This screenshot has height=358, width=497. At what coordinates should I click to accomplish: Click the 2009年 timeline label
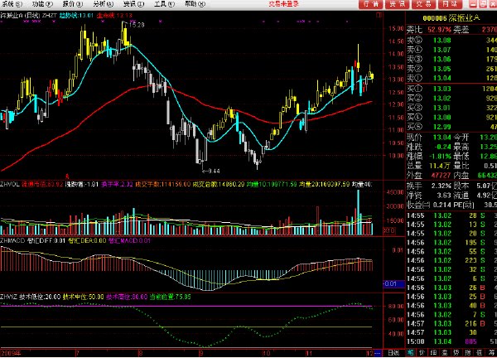[11, 352]
